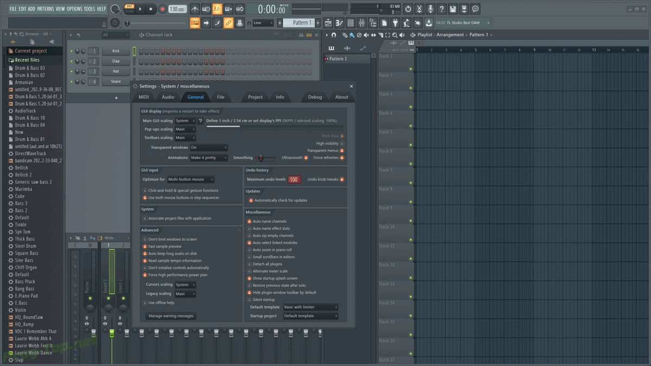
Task: Click the Kick channel button
Action: (116, 51)
